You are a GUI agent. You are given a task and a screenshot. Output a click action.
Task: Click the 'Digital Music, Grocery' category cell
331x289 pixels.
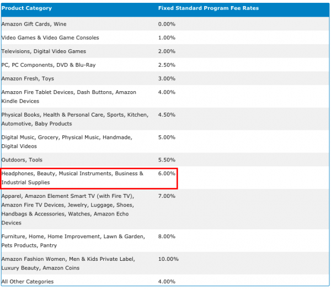67,142
